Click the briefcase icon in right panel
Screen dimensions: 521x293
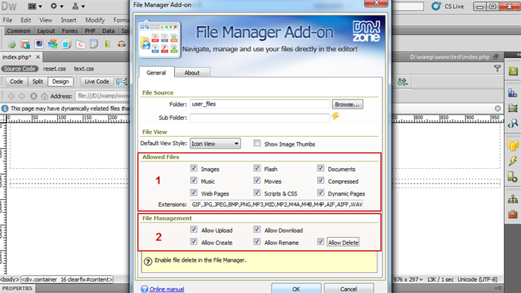tap(513, 214)
